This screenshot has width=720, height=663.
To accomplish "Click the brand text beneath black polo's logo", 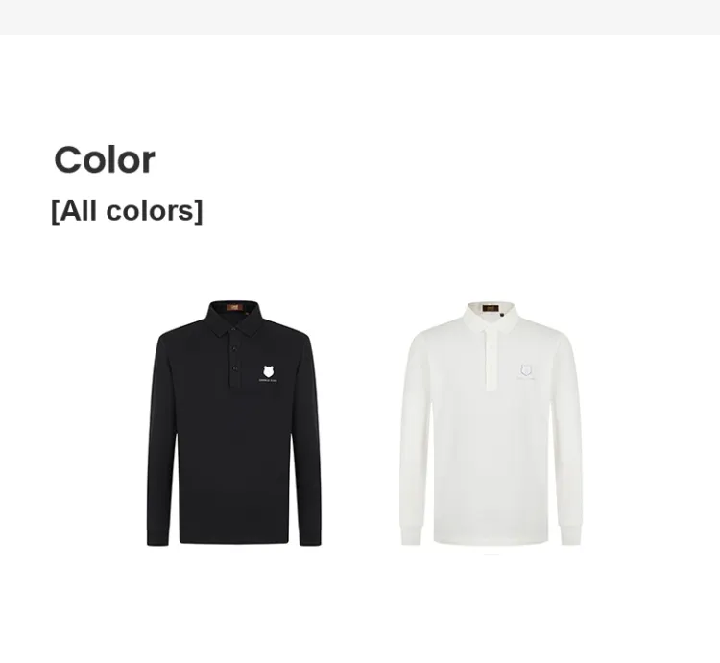I will click(x=268, y=380).
